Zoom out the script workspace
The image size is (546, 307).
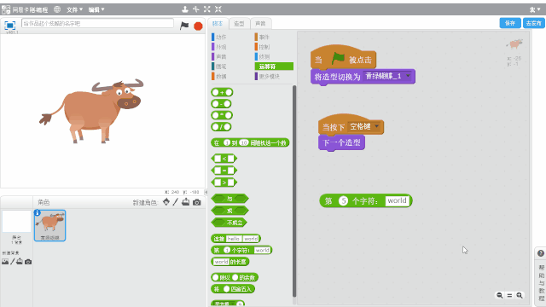[500, 295]
